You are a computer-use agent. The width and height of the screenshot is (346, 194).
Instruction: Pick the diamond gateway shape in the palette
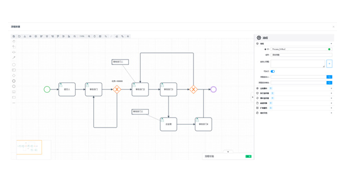(14, 75)
